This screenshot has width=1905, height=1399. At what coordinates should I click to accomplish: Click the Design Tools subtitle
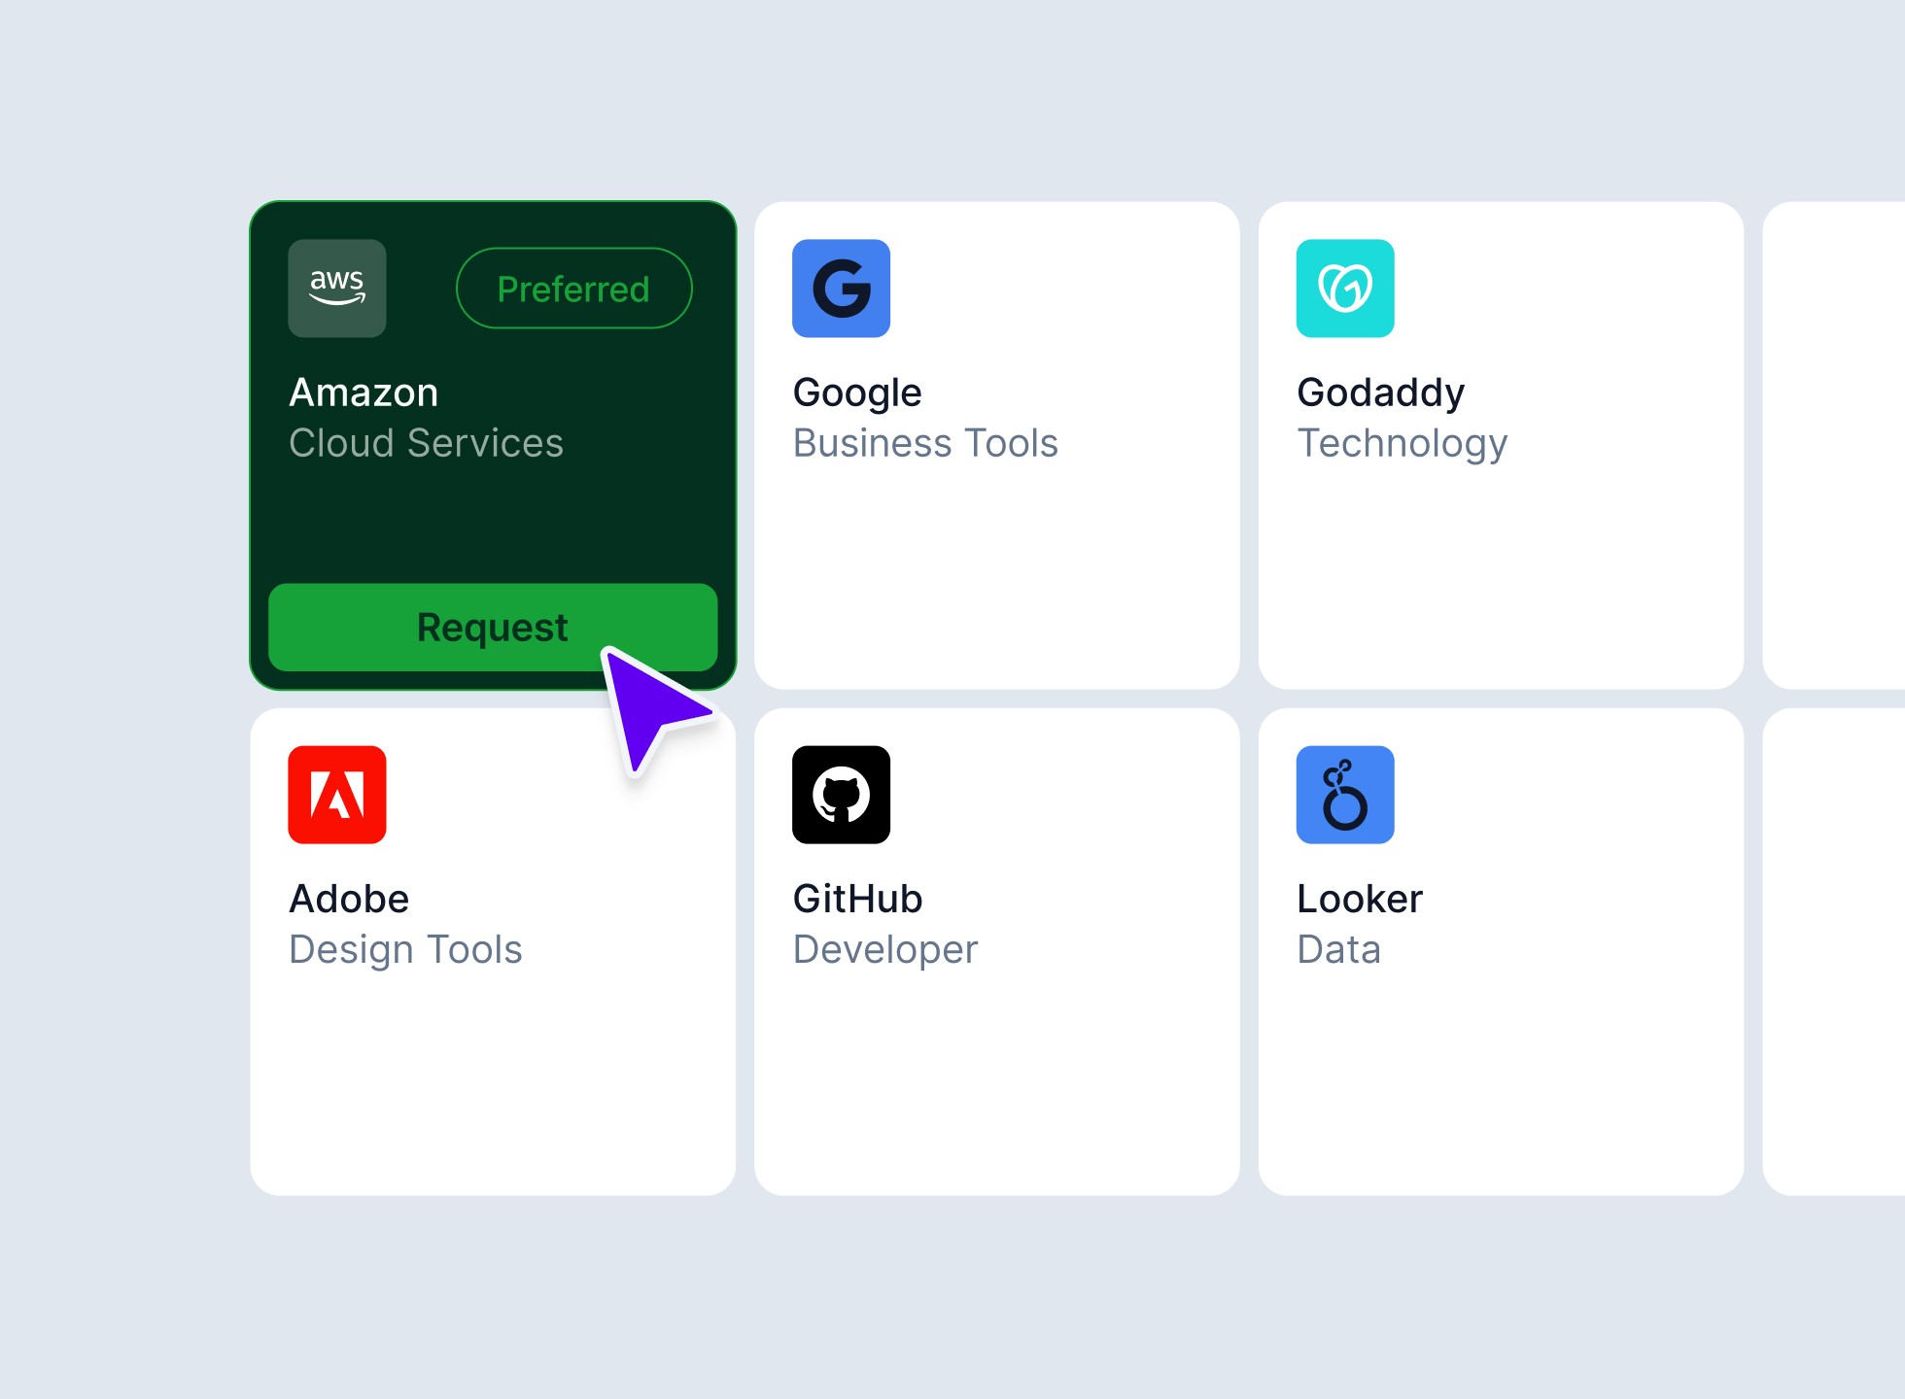405,949
